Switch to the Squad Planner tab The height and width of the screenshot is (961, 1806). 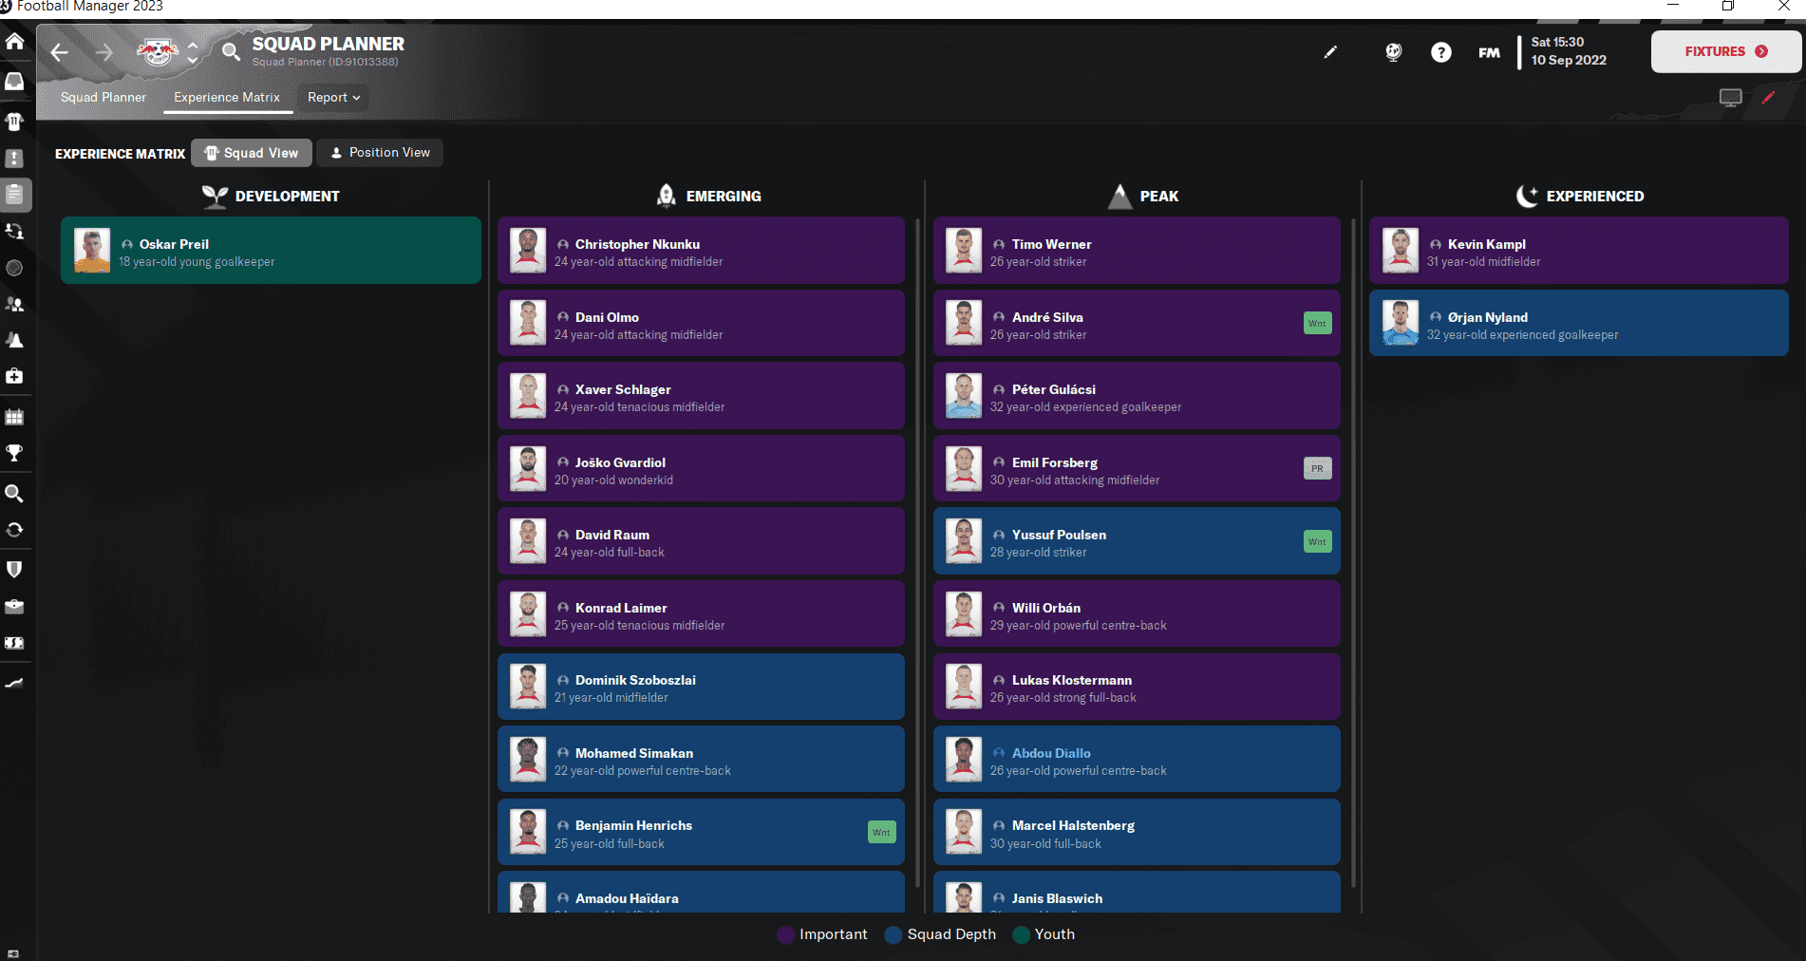tap(103, 98)
